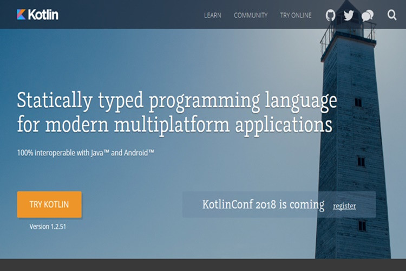
Task: Click the orange TRY KOTLIN button
Action: click(x=49, y=204)
